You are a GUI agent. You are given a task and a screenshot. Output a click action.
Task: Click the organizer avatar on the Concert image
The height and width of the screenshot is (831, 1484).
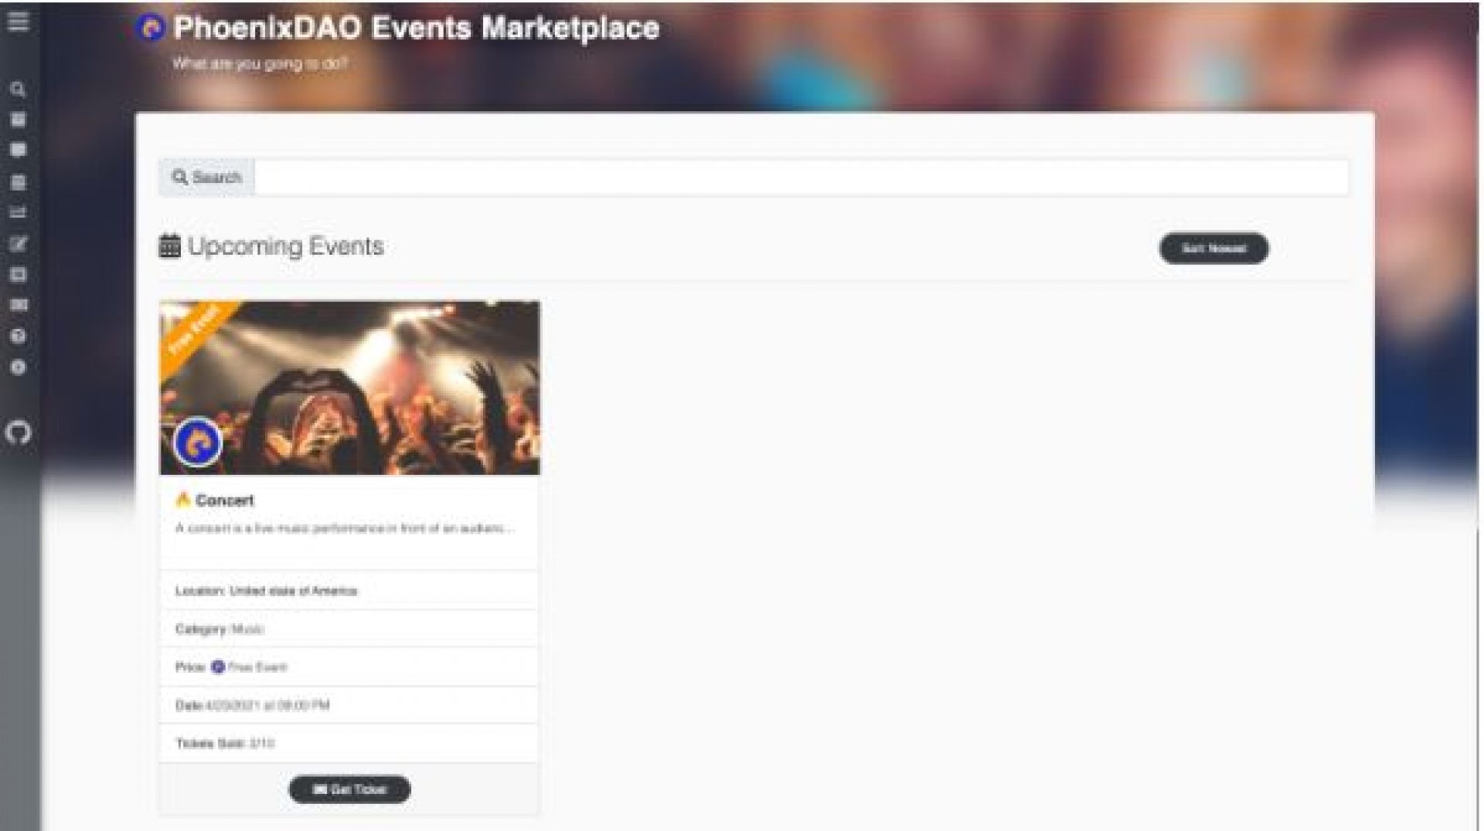[198, 443]
